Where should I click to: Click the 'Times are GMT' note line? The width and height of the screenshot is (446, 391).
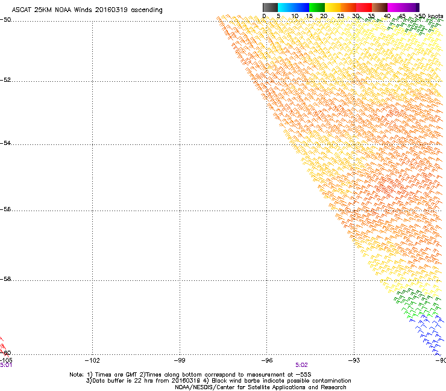pos(190,375)
